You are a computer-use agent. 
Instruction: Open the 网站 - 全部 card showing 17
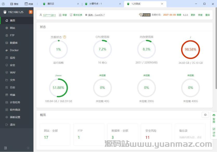(55, 135)
